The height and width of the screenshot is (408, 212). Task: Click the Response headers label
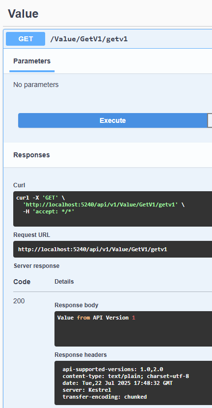(x=80, y=355)
